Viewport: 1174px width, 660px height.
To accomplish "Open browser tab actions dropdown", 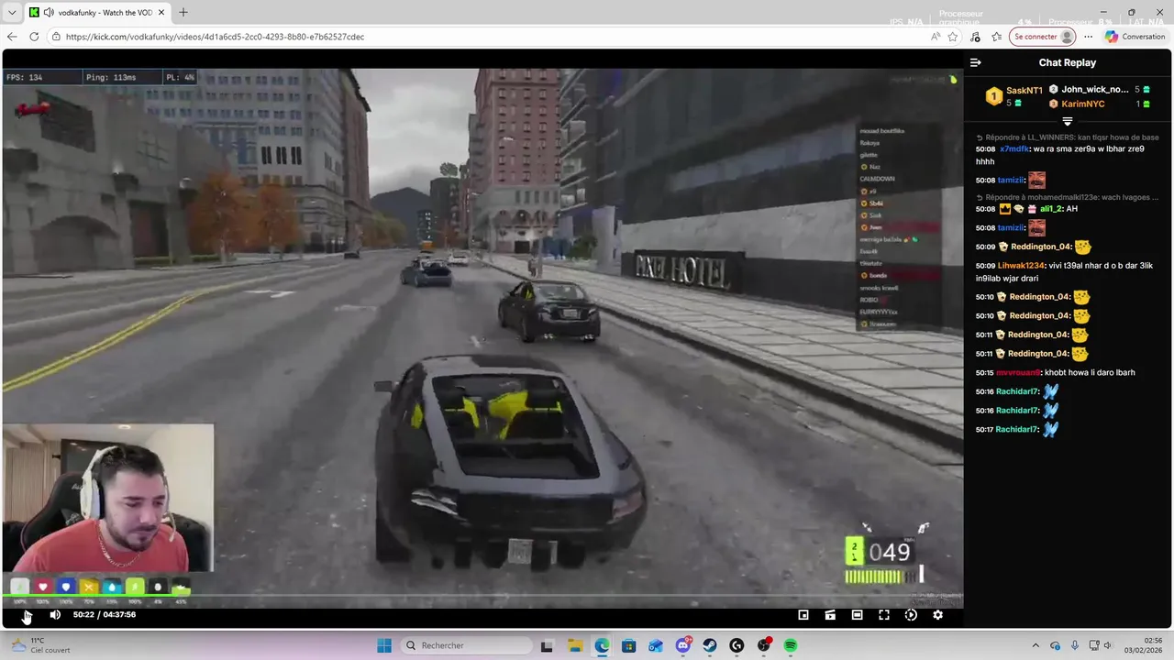I will (12, 13).
